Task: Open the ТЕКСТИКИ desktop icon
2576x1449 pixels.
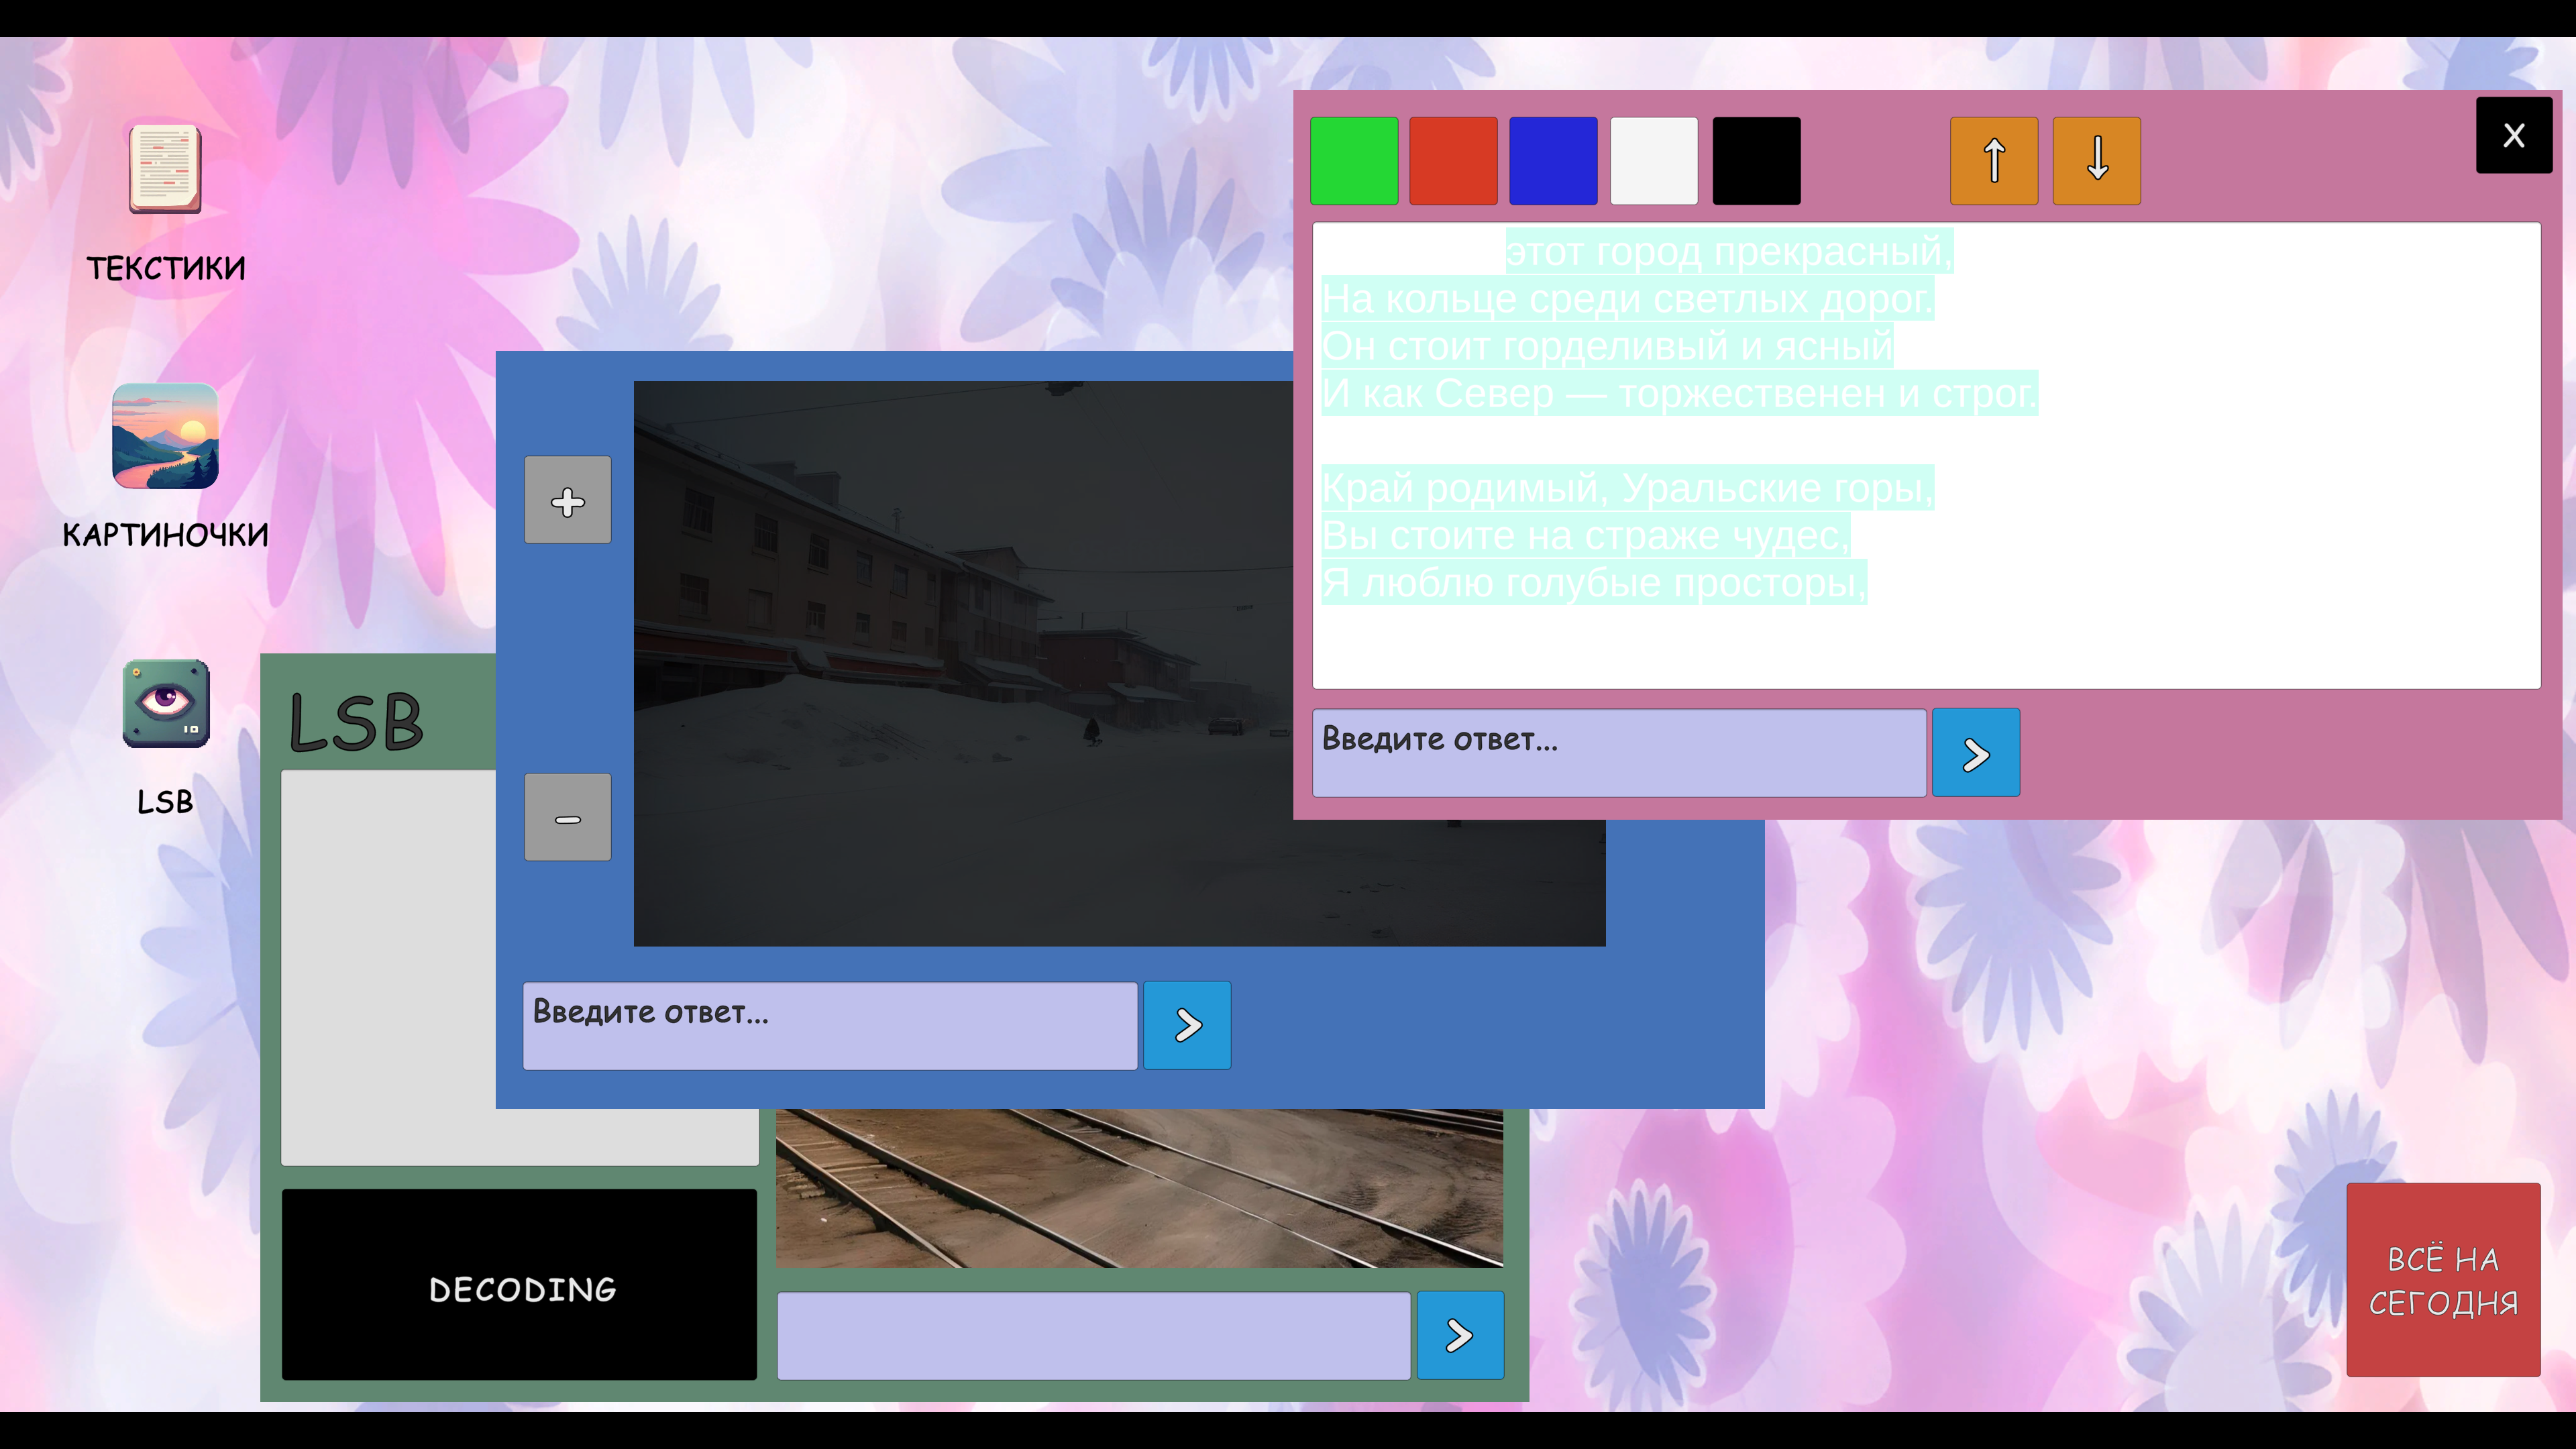Action: pyautogui.click(x=165, y=170)
